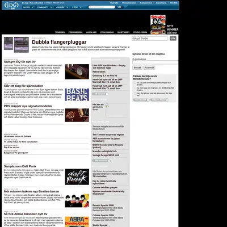Submit the Melodifestival poll vote button
The width and height of the screenshot is (227, 227).
141,100
